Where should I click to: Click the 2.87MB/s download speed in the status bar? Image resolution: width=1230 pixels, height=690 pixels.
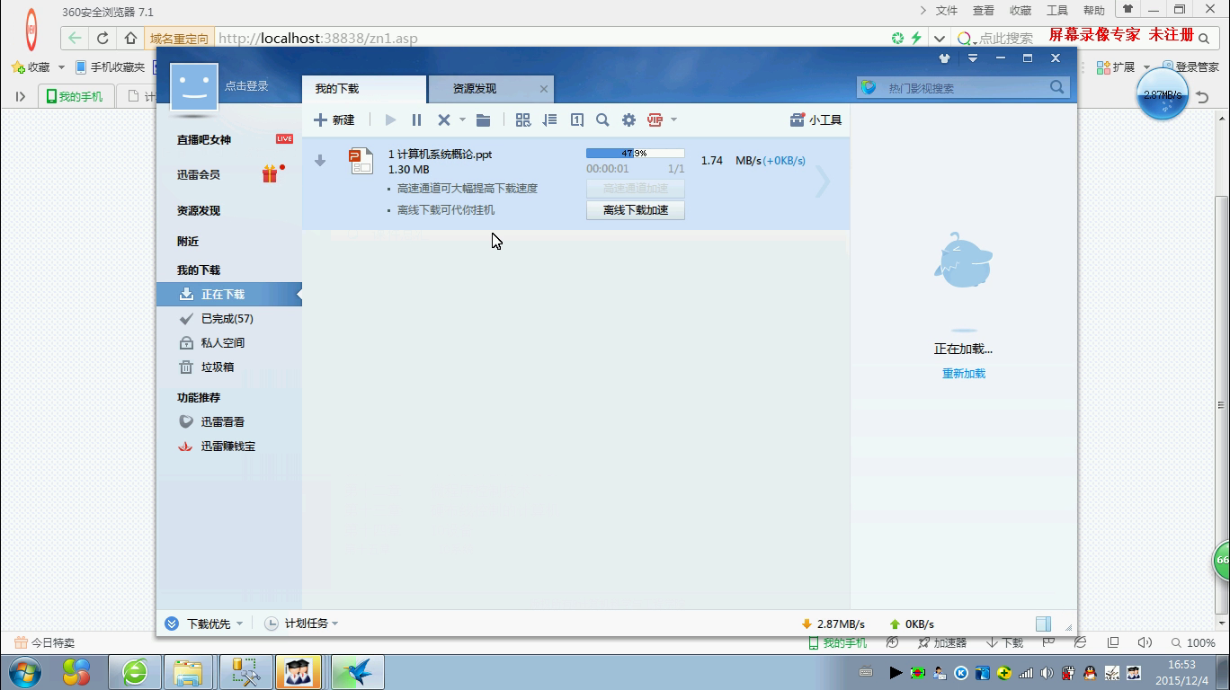click(833, 624)
